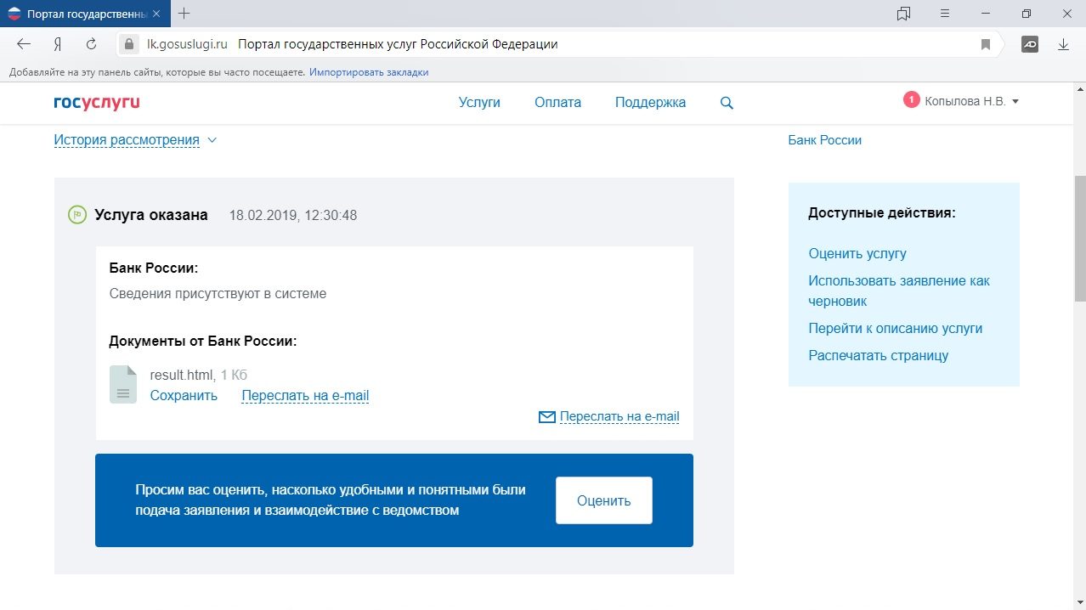
Task: Click the Yandex home Я icon
Action: pos(58,44)
